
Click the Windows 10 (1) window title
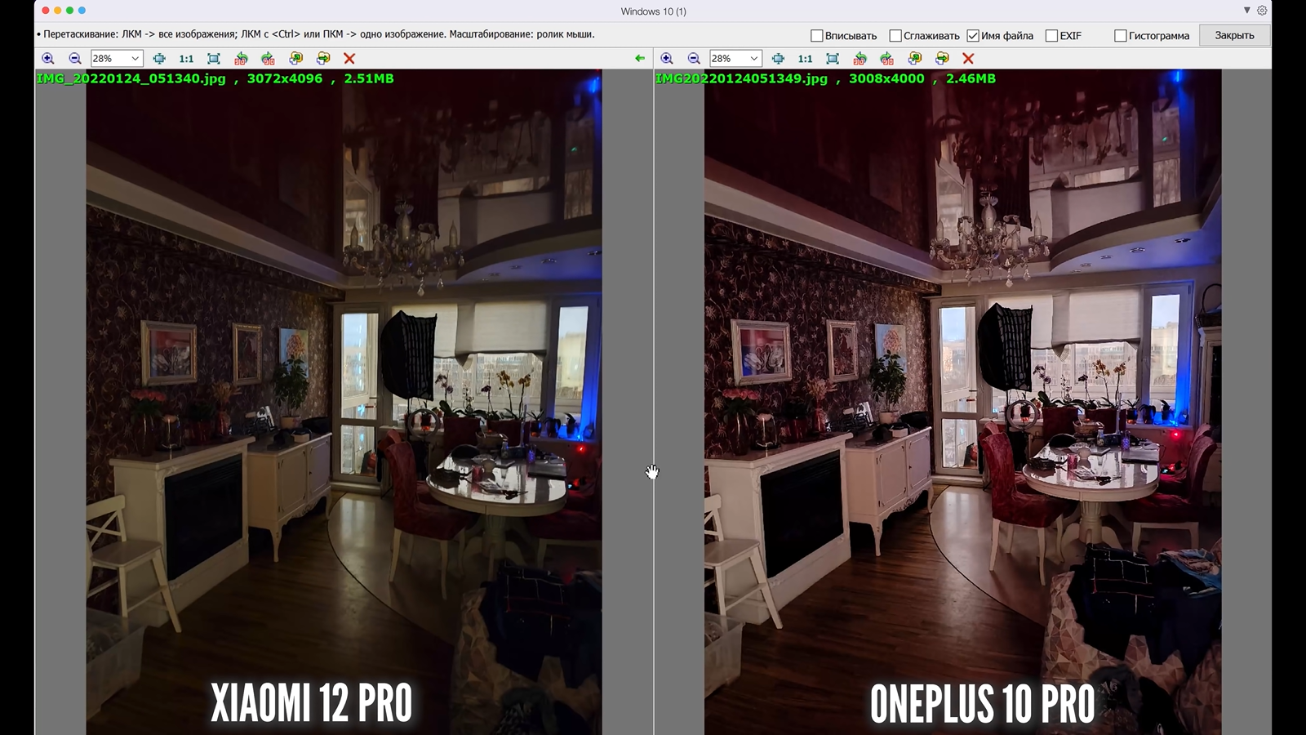[x=653, y=11]
